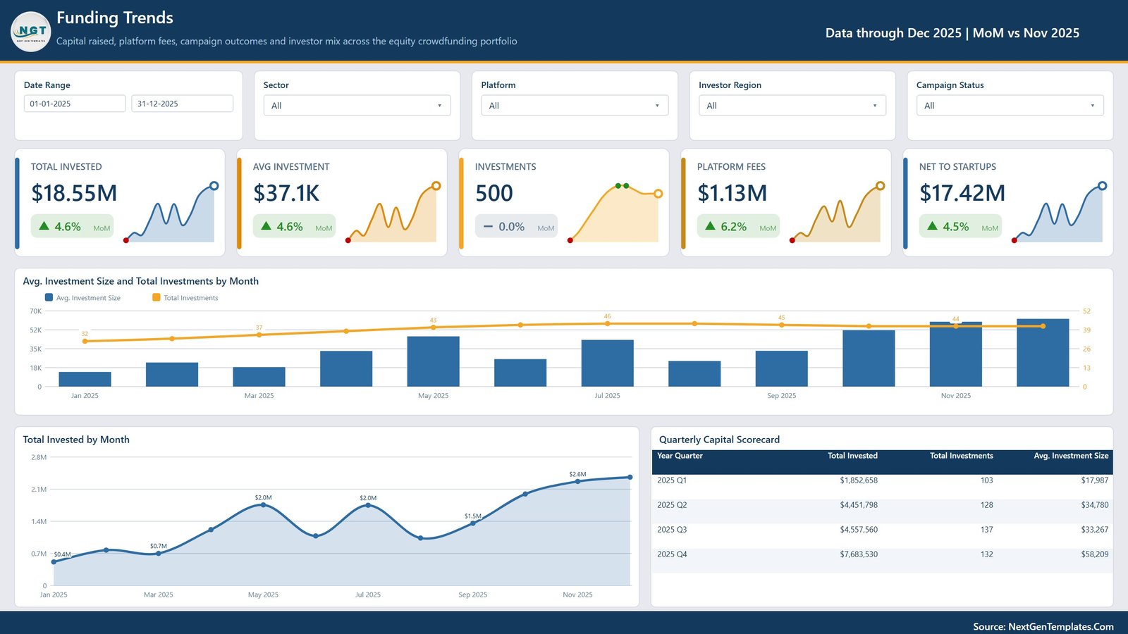Expand the Investor Region dropdown

click(x=792, y=106)
